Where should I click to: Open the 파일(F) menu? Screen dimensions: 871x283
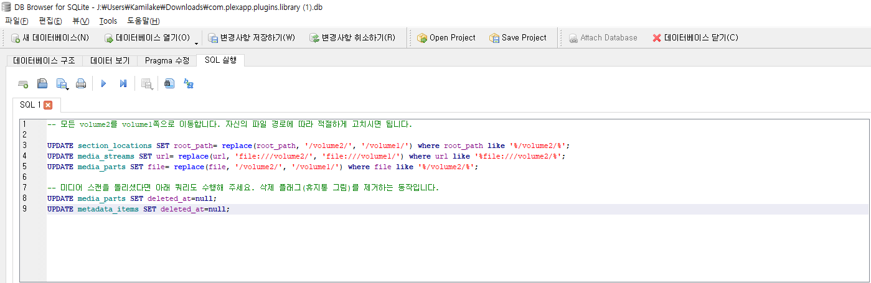[x=16, y=21]
